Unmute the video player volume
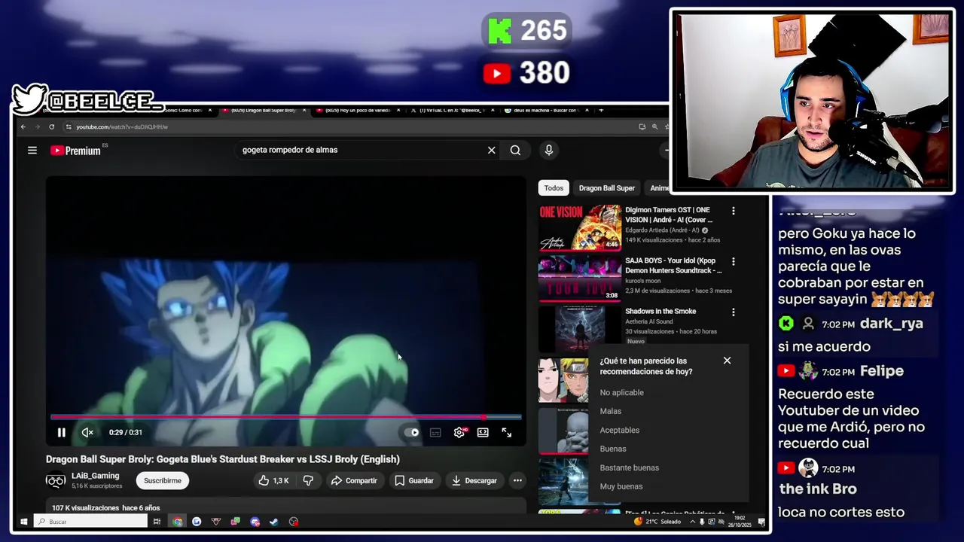The height and width of the screenshot is (542, 964). (x=87, y=432)
